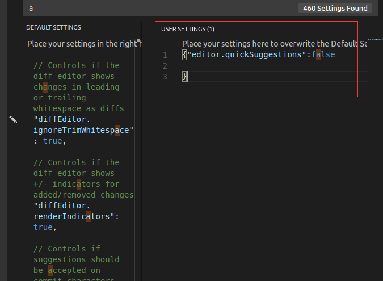
Task: Click the 'true,' value under ignoreTrimWhitespace
Action: point(54,141)
